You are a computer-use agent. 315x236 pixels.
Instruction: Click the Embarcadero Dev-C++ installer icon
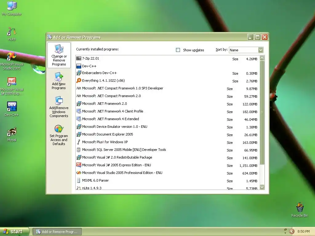coord(79,73)
